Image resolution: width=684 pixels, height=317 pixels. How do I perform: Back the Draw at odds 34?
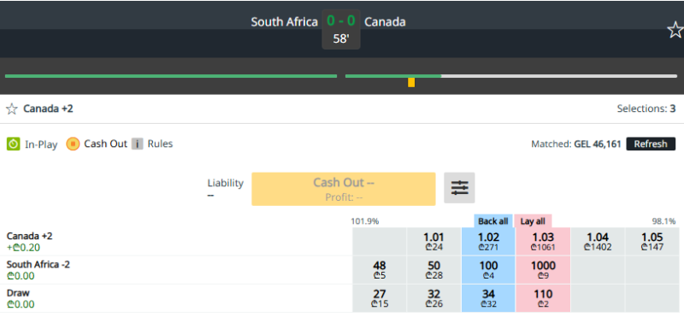pyautogui.click(x=488, y=298)
